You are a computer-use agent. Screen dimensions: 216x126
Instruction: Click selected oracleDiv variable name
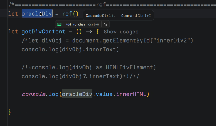[37, 13]
